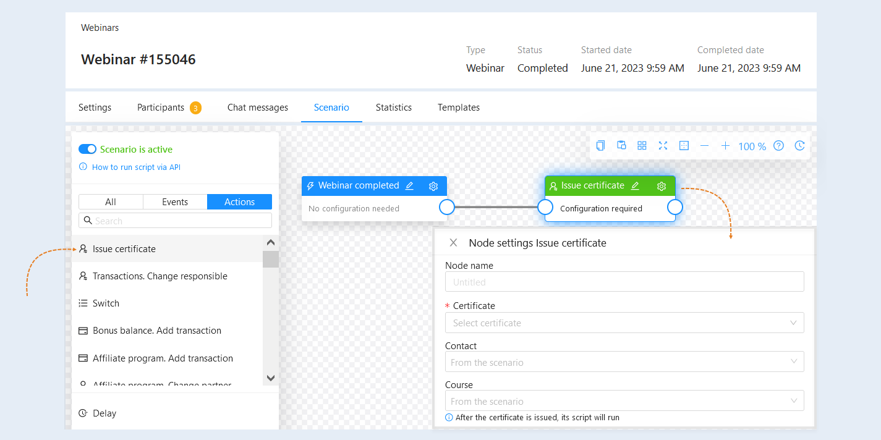The image size is (881, 440).
Task: Select Transactions. Change responsible action
Action: 167,276
